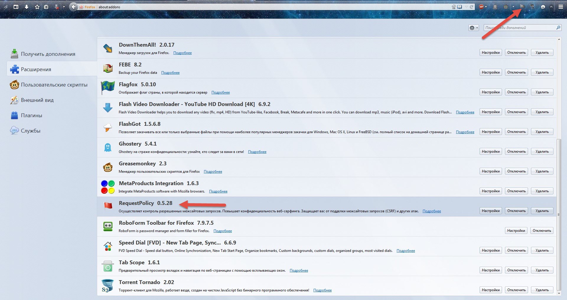Click the Greasemonkey monkey toolbar icon
Viewport: 567px width, 300px height.
click(506, 7)
